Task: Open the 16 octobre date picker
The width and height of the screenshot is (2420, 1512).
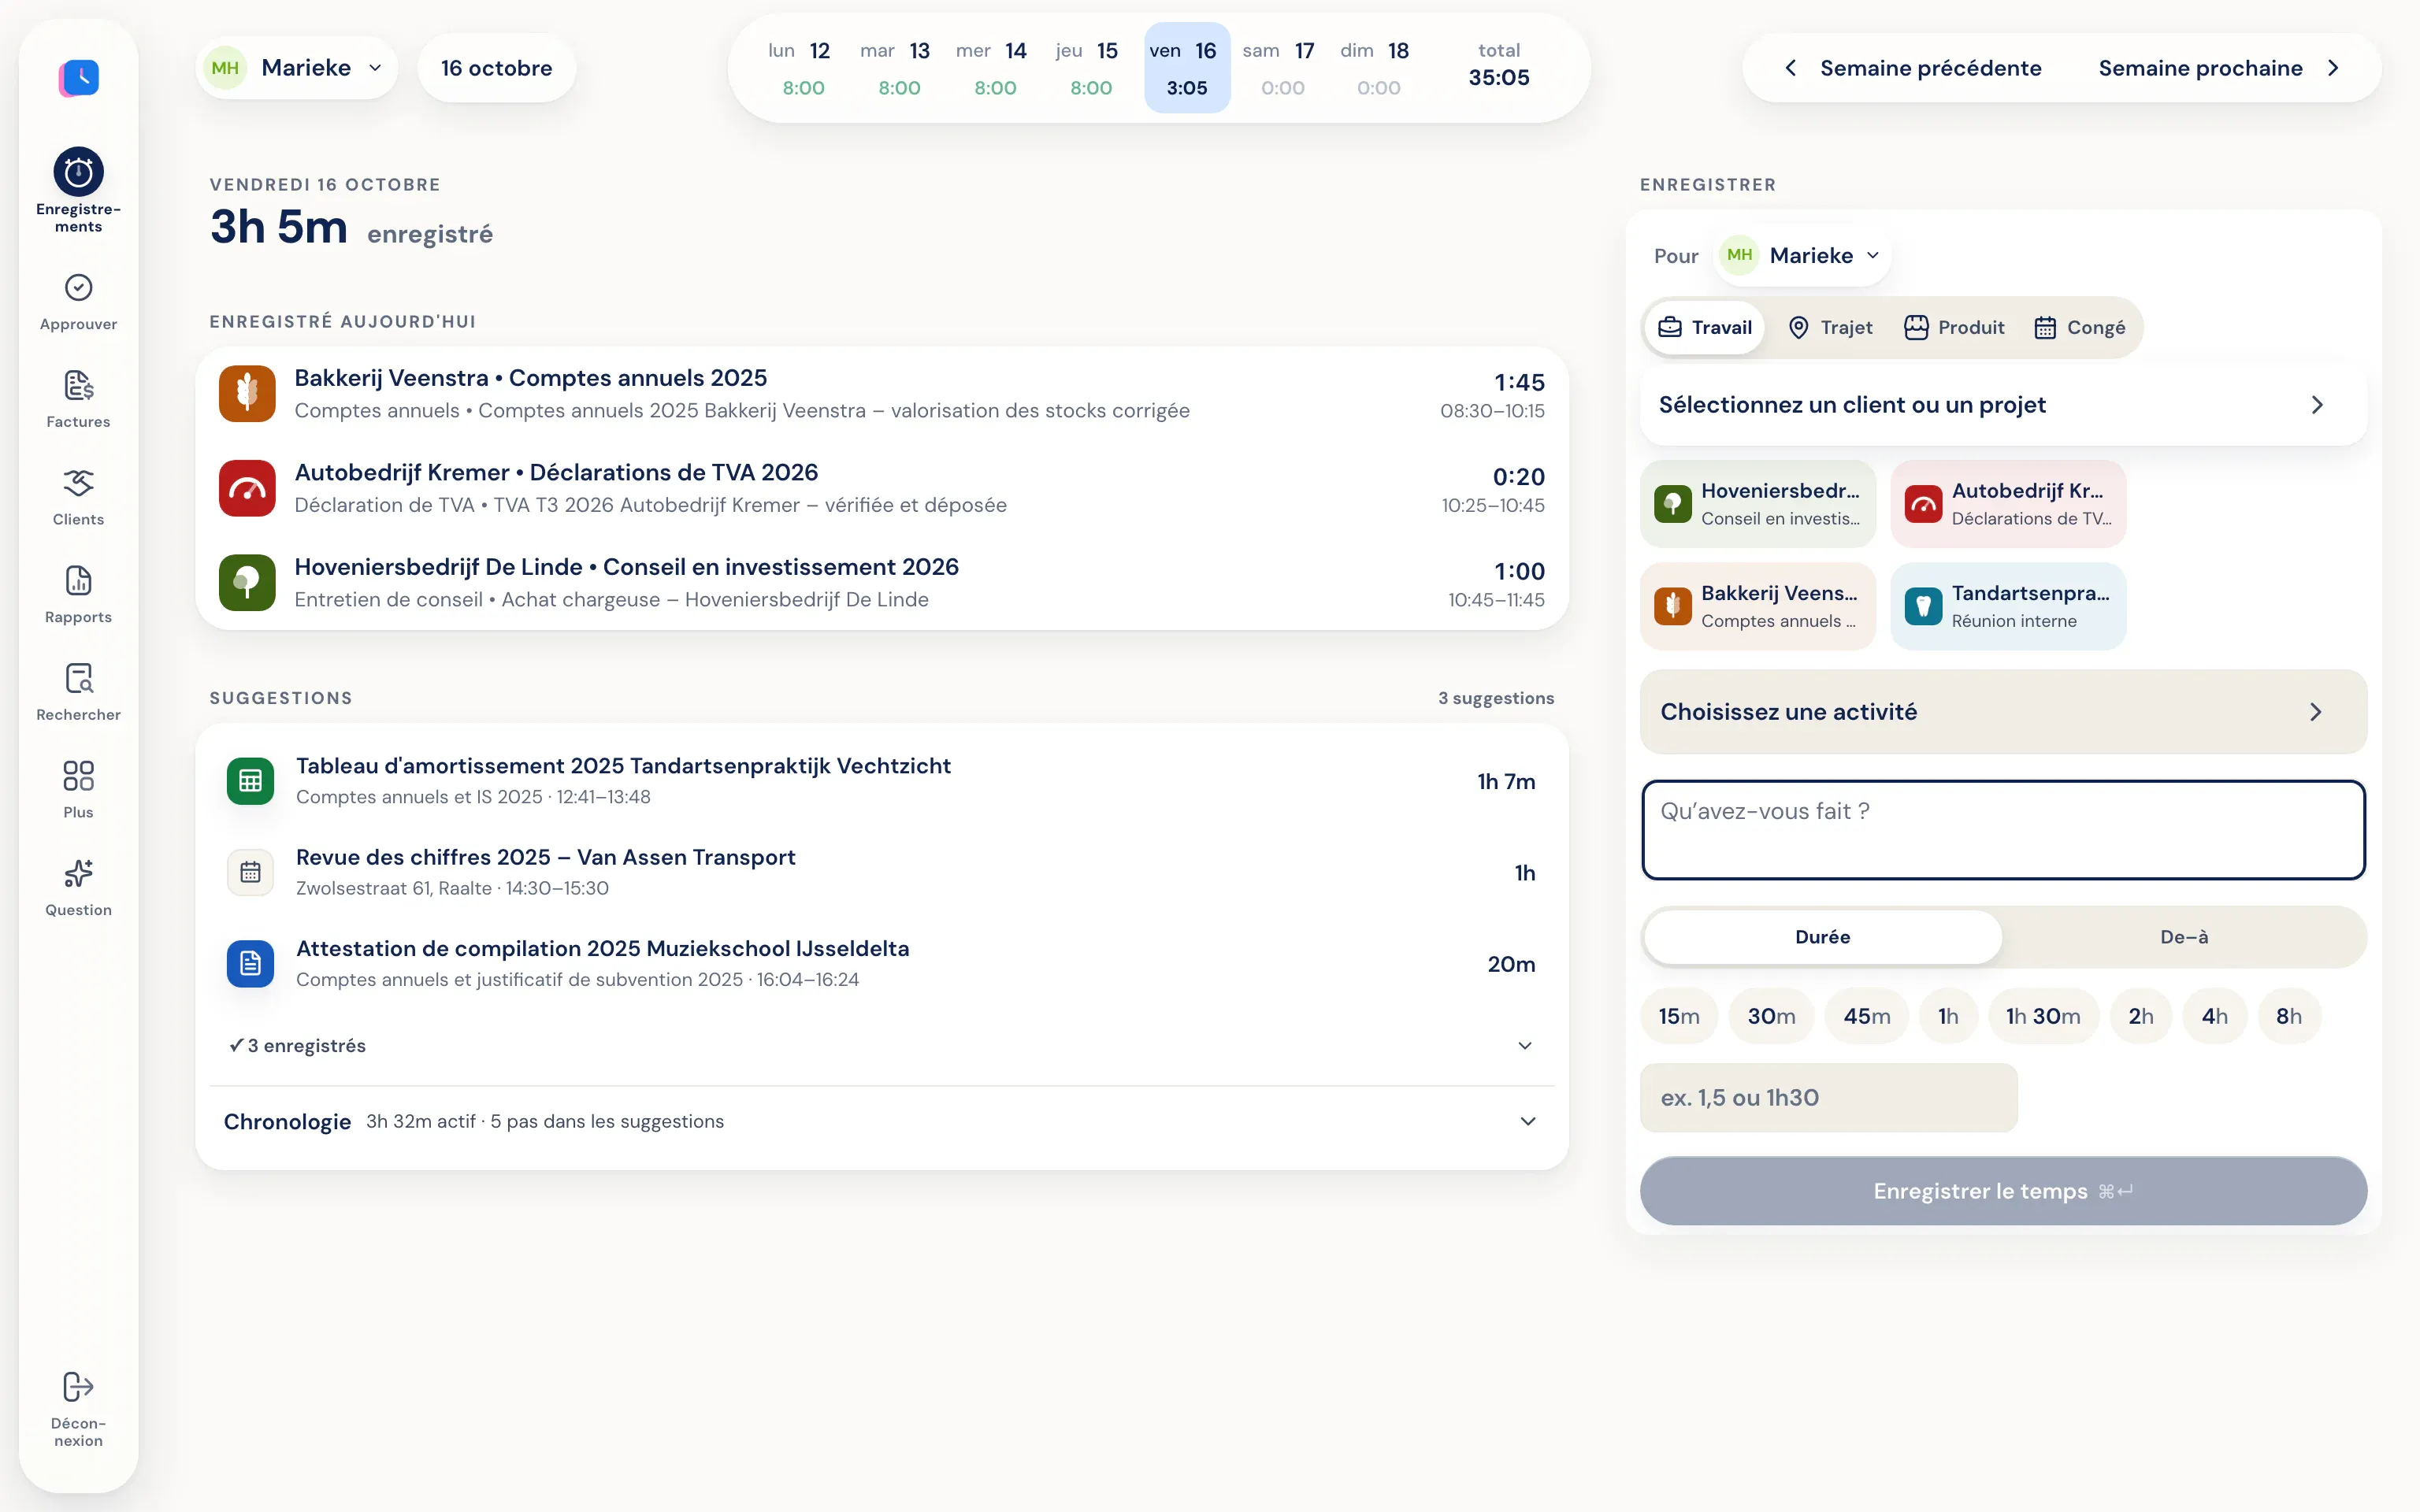Action: coord(497,68)
